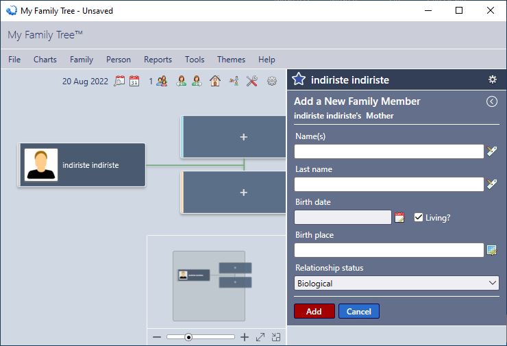Click the family group people icon
The width and height of the screenshot is (507, 346).
click(162, 81)
